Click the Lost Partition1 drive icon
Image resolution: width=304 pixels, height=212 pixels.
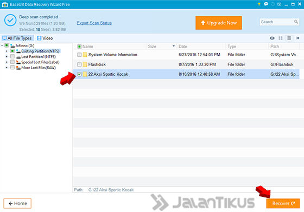(x=18, y=57)
